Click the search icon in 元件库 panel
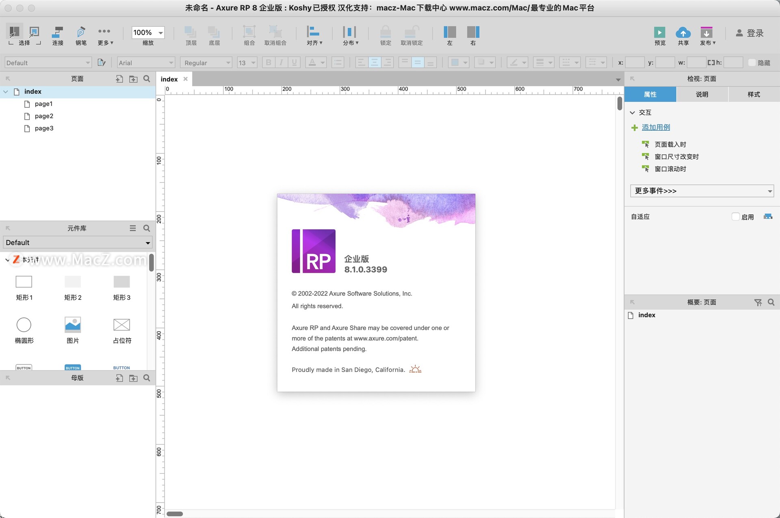780x518 pixels. point(147,228)
